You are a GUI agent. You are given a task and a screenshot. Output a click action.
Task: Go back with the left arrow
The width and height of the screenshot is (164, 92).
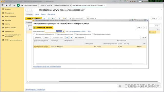pos(27,10)
